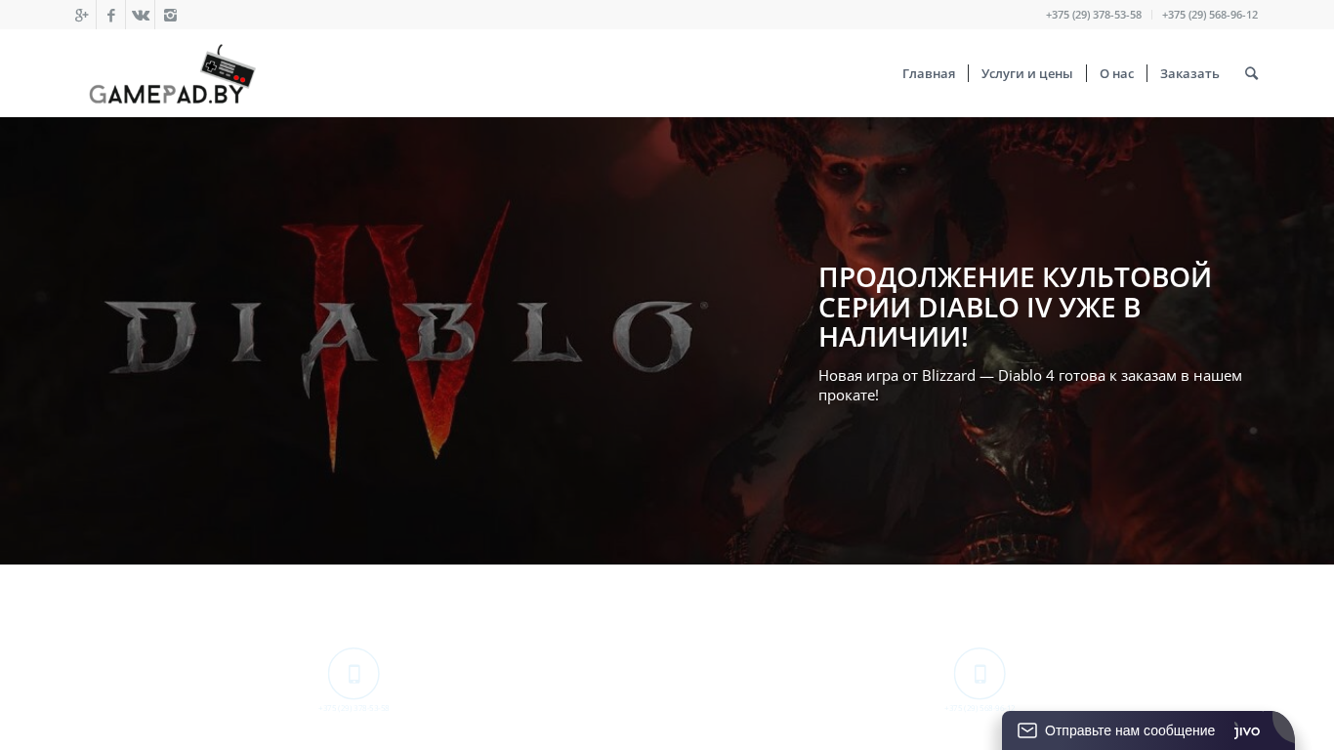Click the GAMEPAD.BY logo

coord(172,74)
